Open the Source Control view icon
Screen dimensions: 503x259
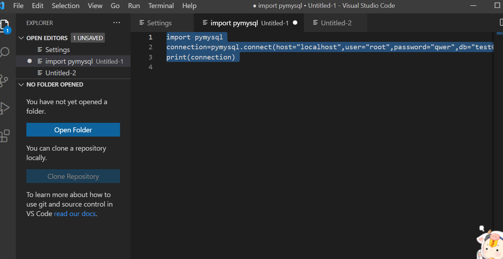click(x=4, y=81)
